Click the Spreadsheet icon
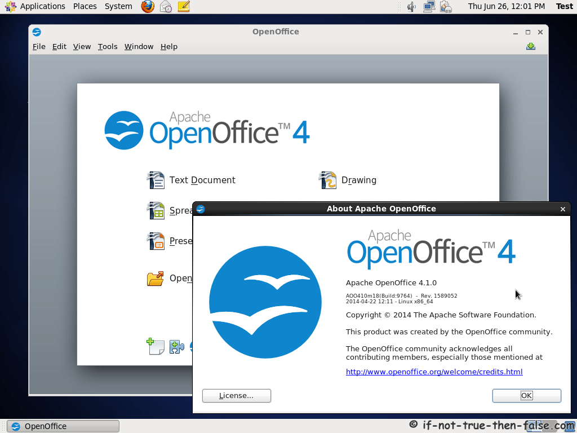 click(156, 210)
